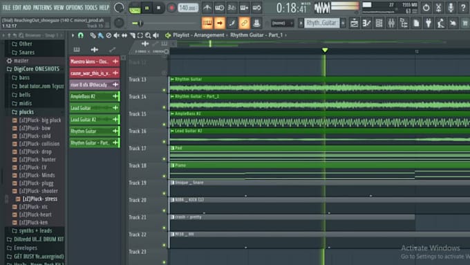Show automation clips in the picker panel

click(112, 50)
